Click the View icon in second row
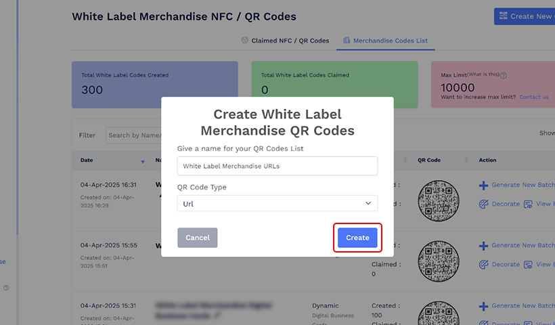The image size is (555, 325). pyautogui.click(x=527, y=264)
